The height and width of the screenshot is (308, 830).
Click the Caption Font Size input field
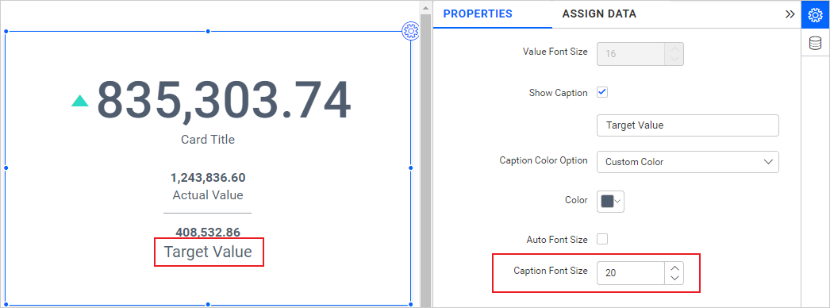[631, 273]
